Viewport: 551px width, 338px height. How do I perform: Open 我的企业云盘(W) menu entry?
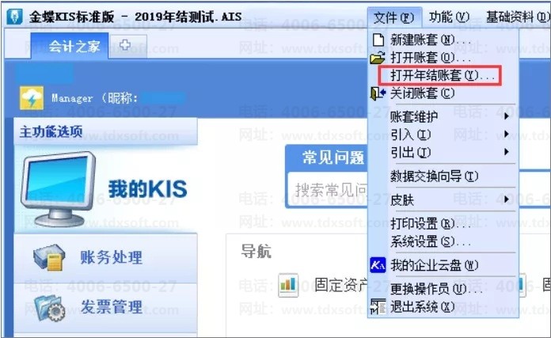pos(435,265)
